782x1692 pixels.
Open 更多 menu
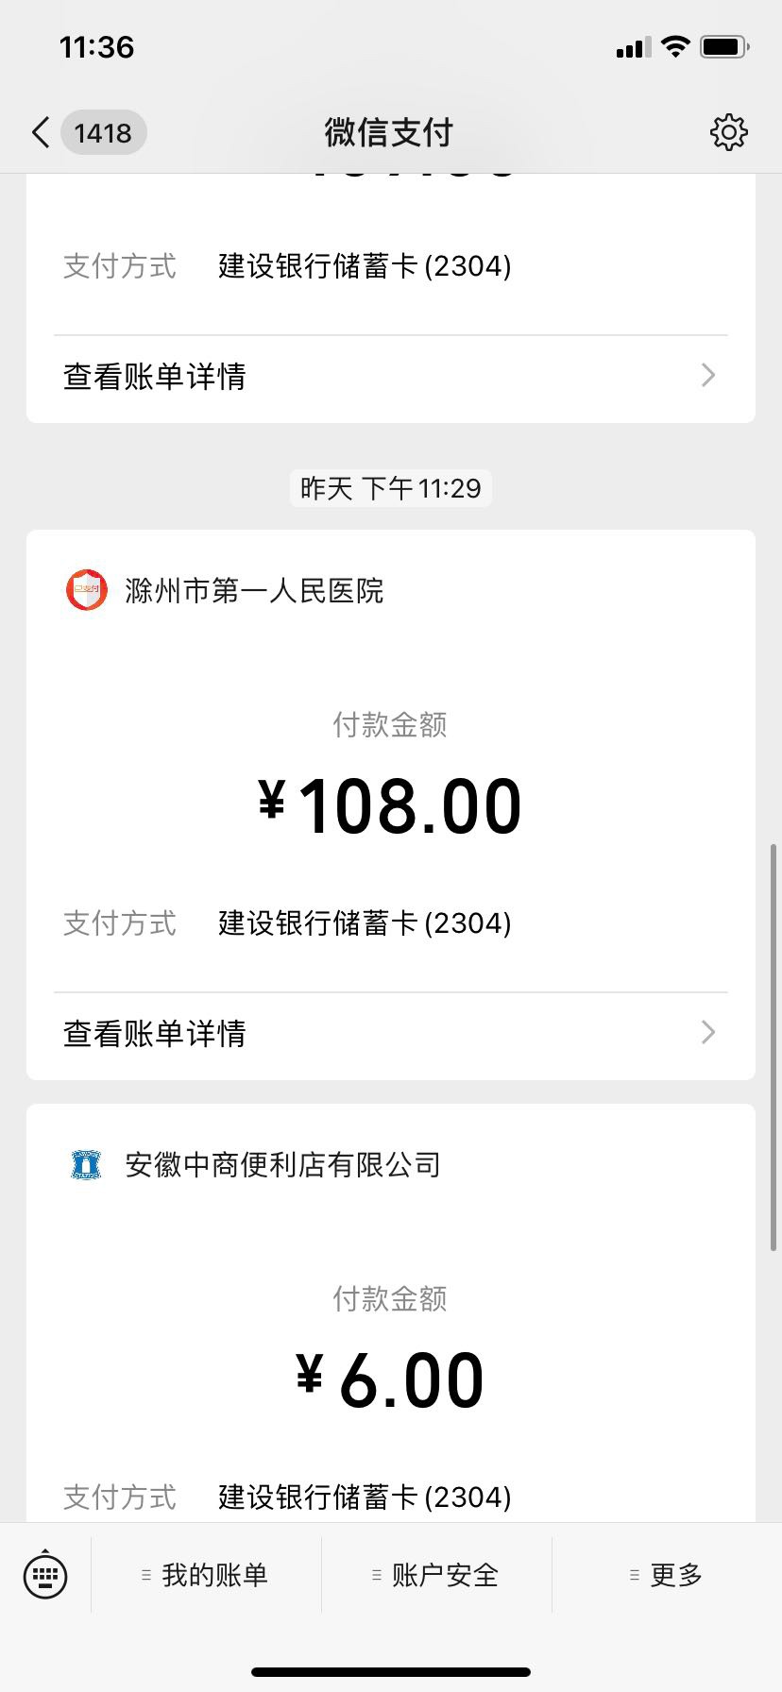pos(667,1574)
